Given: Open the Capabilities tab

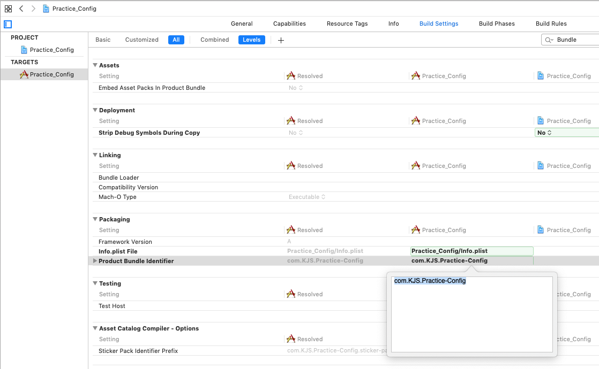Looking at the screenshot, I should click(289, 24).
